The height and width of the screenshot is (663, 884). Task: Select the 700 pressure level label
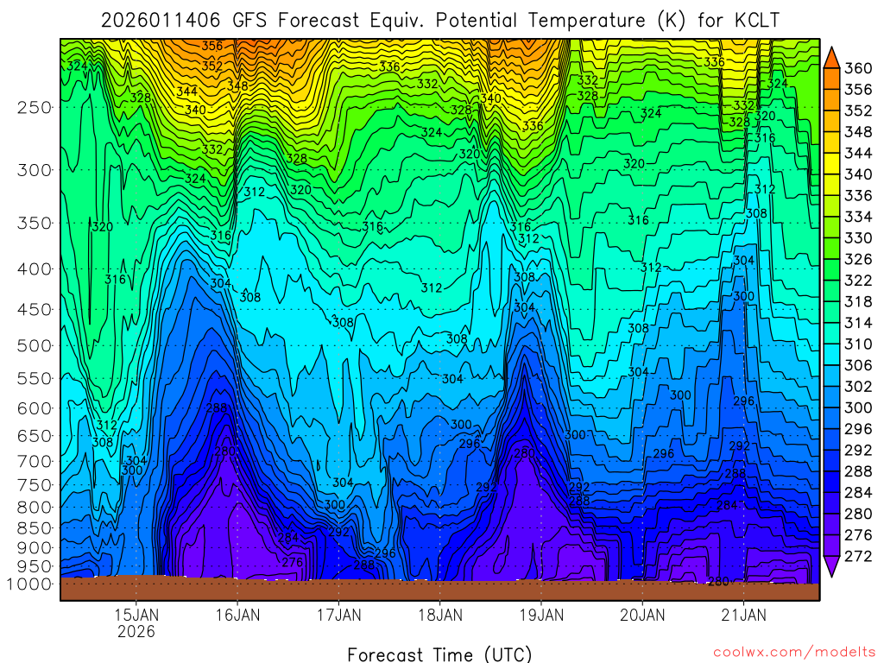[35, 461]
